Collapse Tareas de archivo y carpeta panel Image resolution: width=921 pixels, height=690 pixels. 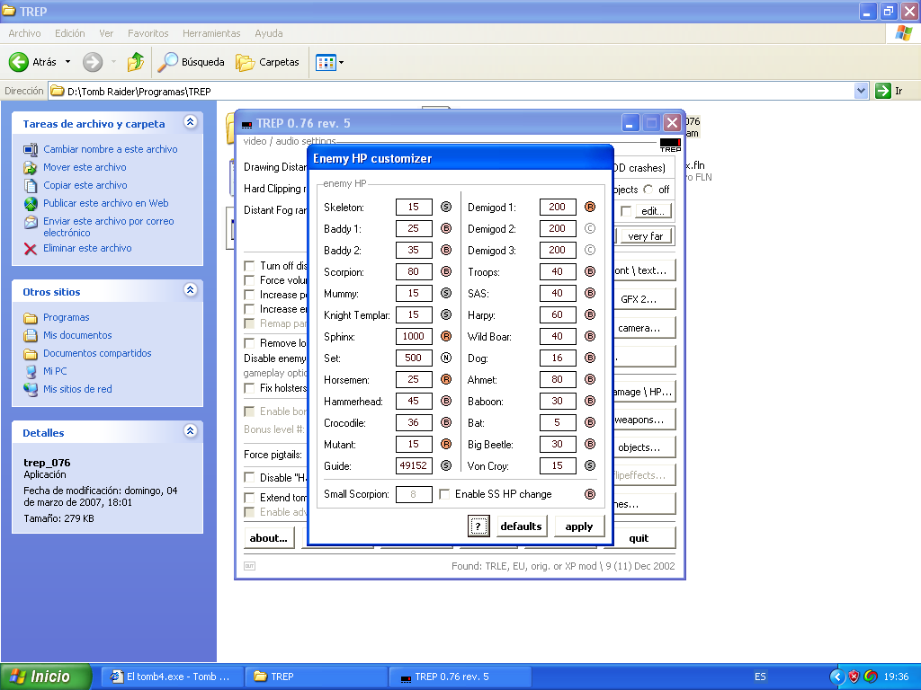(x=190, y=122)
